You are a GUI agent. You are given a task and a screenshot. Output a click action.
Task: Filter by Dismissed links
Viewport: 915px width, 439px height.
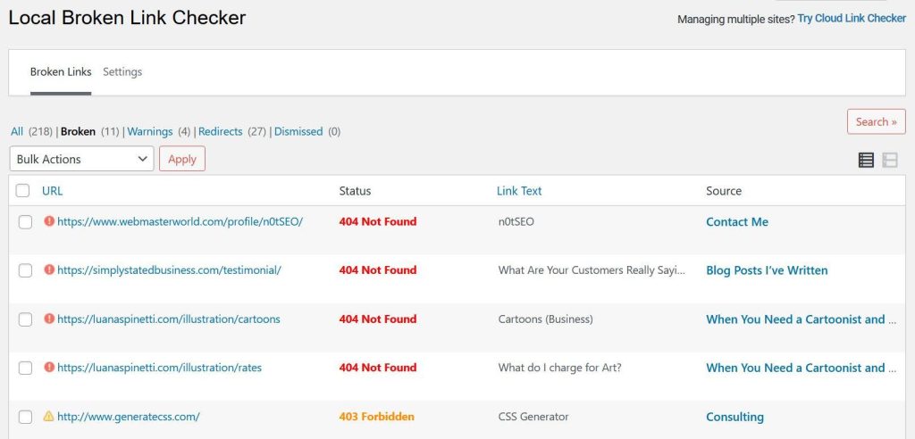(298, 131)
